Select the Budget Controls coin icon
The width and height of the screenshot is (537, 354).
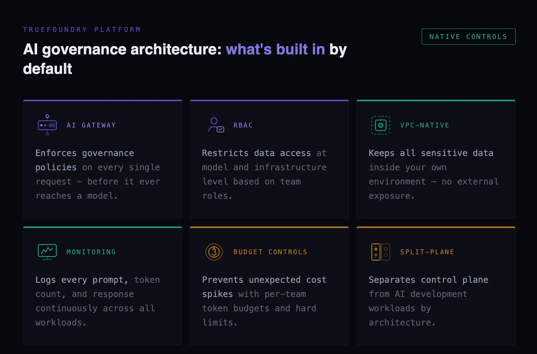pyautogui.click(x=213, y=252)
